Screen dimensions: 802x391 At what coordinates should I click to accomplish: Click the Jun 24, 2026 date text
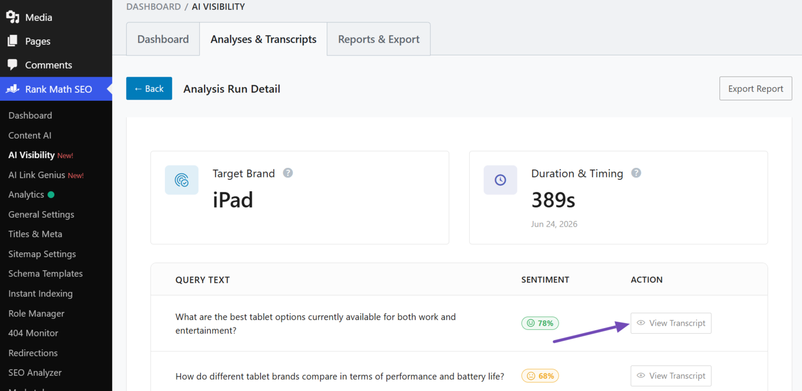554,224
